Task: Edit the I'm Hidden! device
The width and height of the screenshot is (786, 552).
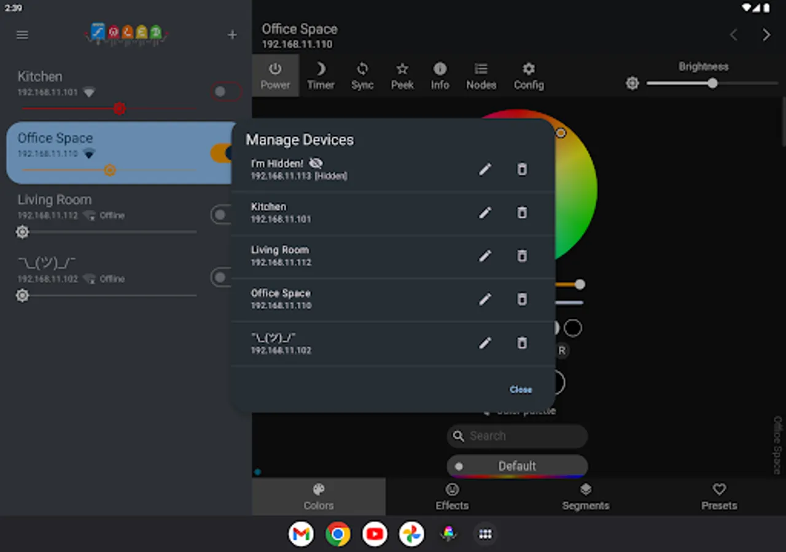Action: tap(485, 169)
